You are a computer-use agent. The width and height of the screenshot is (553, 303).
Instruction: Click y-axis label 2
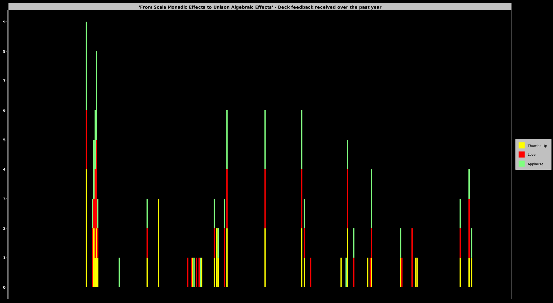[4, 228]
